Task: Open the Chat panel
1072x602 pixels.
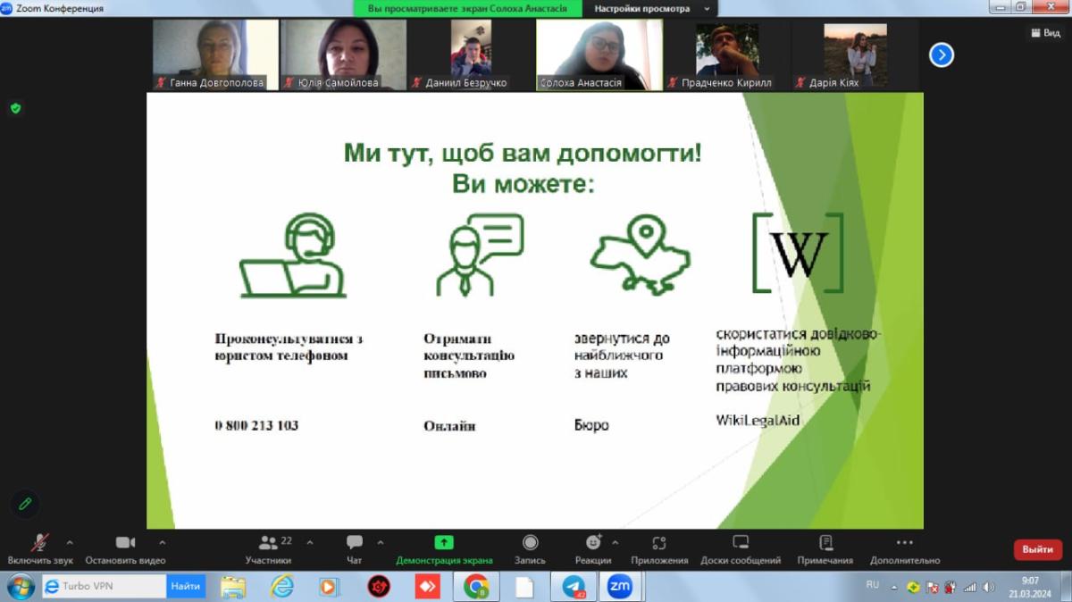Action: [x=355, y=543]
